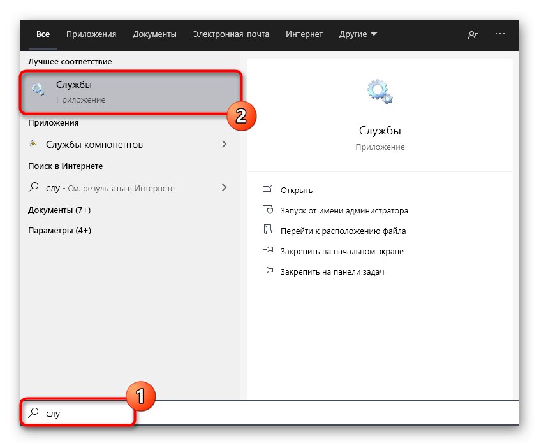The image size is (539, 446).
Task: Switch to the Приложения tab
Action: click(91, 34)
